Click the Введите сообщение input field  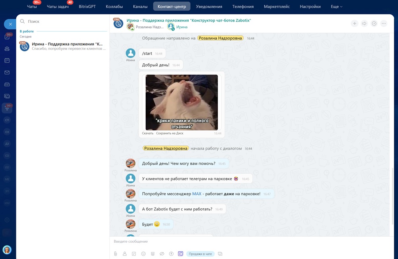(x=251, y=241)
